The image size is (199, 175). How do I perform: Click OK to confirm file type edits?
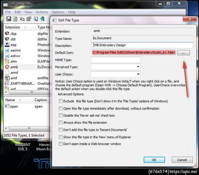(154, 160)
